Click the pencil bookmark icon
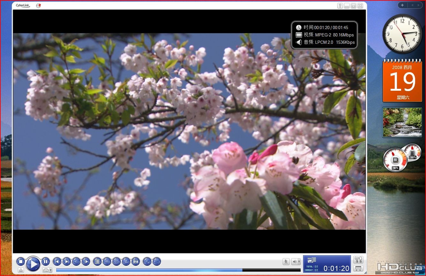 coord(147,262)
